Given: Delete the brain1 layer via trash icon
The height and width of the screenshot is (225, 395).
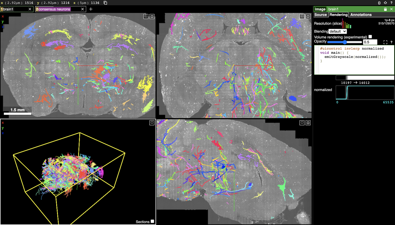Looking at the screenshot, I should tap(385, 9).
